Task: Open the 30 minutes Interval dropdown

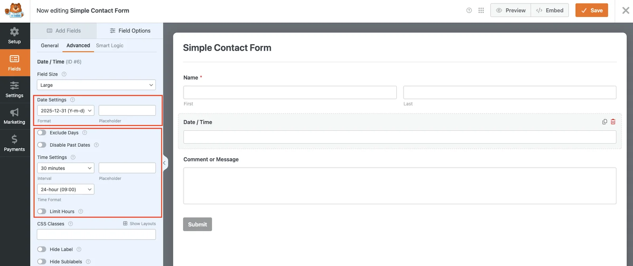Action: coord(66,168)
